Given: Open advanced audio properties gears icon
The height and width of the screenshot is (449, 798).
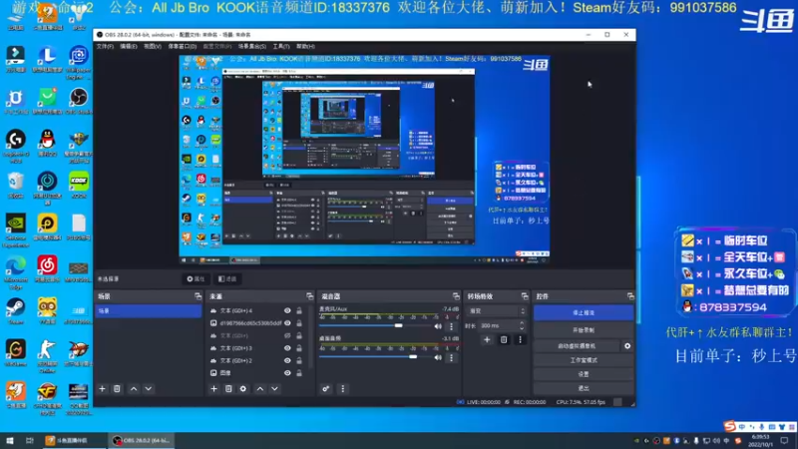Looking at the screenshot, I should click(x=326, y=389).
